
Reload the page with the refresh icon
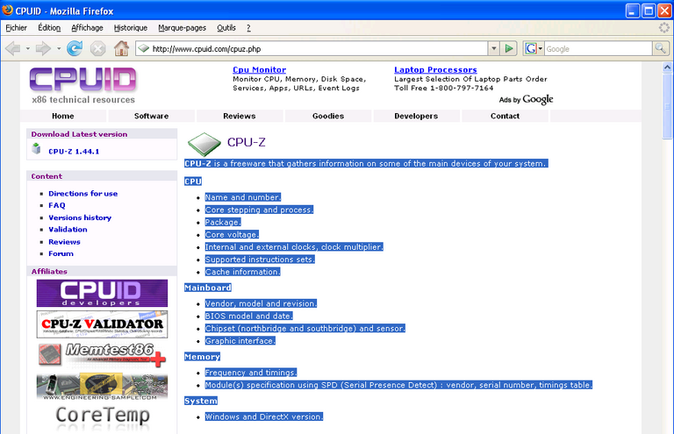point(75,48)
